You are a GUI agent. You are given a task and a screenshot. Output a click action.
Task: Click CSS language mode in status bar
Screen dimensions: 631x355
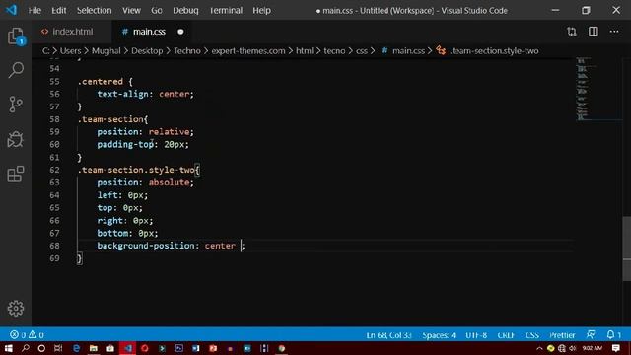[x=532, y=335]
